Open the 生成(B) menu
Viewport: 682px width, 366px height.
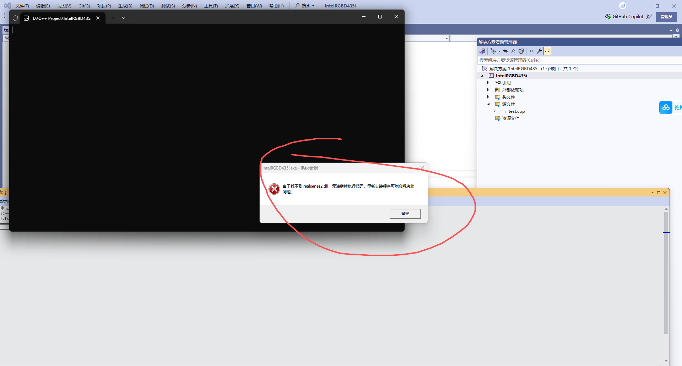point(125,6)
